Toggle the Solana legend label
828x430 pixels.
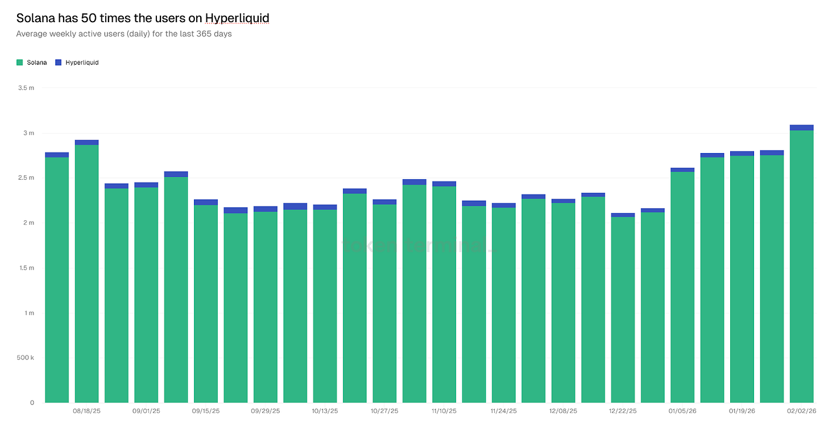(37, 63)
